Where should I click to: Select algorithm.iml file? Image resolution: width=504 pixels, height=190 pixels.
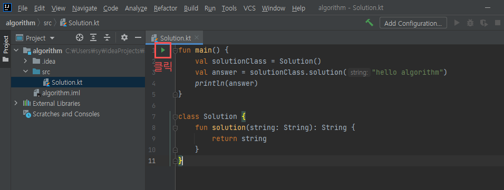tap(78, 93)
